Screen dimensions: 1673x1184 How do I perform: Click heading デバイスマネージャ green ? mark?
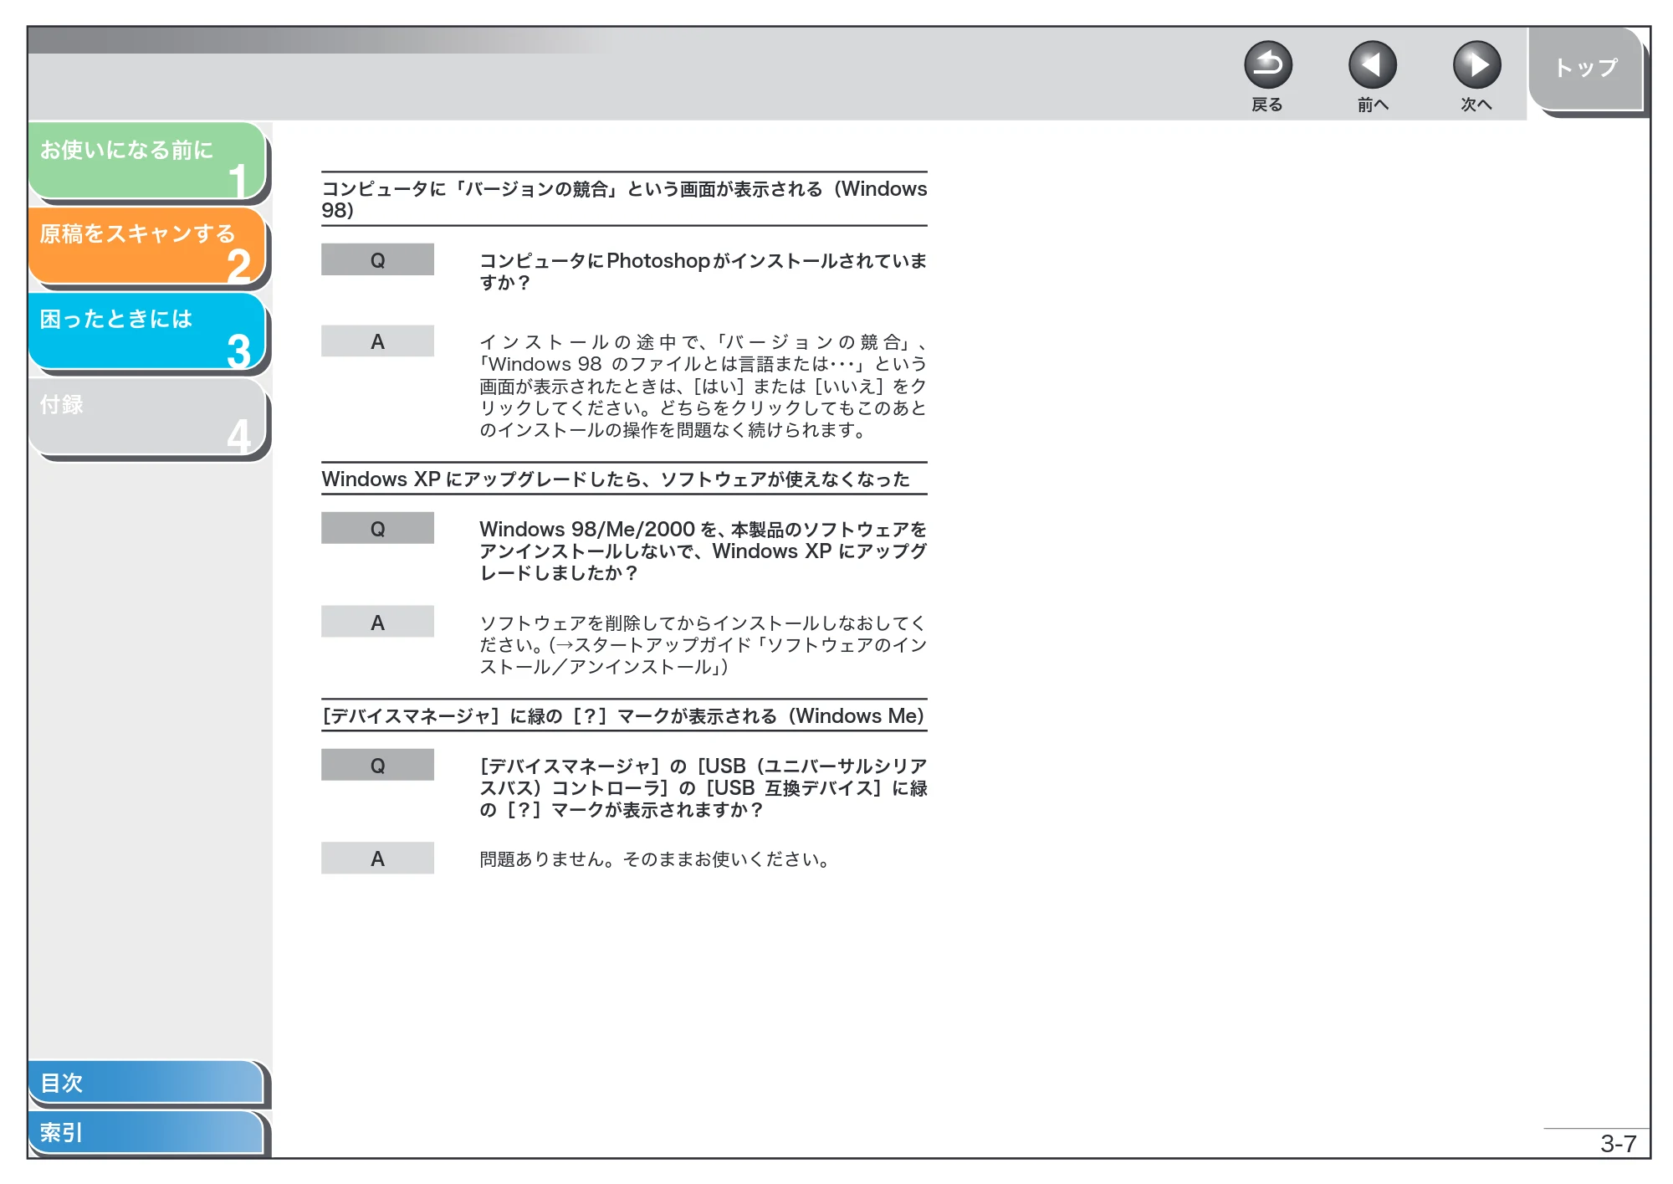[624, 715]
